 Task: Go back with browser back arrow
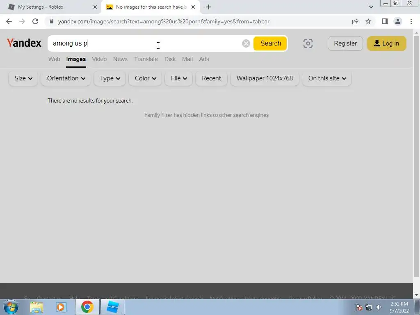click(9, 21)
